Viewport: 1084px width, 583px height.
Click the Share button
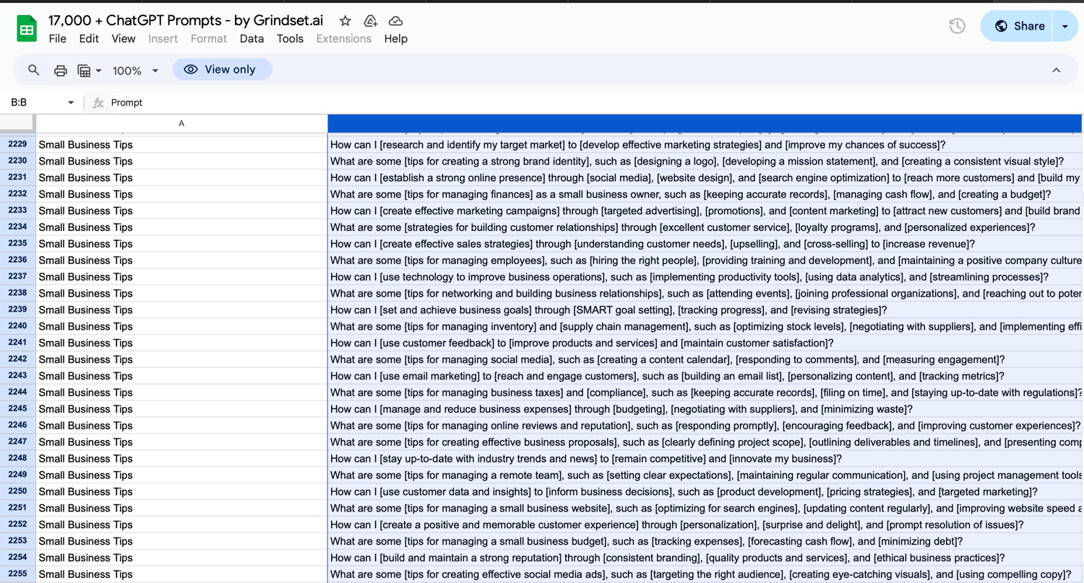pos(1018,26)
